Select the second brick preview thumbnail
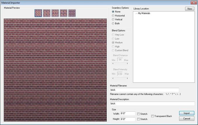 47,13
